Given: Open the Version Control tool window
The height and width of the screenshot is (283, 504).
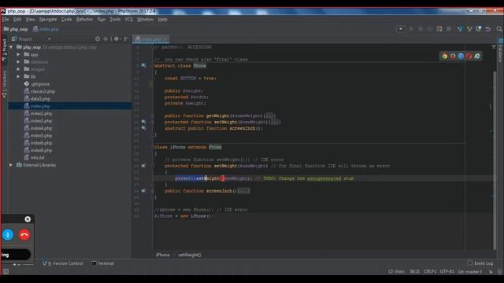Looking at the screenshot, I should (x=63, y=263).
